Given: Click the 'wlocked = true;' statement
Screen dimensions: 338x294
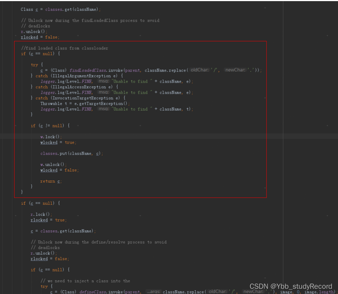Looking at the screenshot, I should coord(59,143).
